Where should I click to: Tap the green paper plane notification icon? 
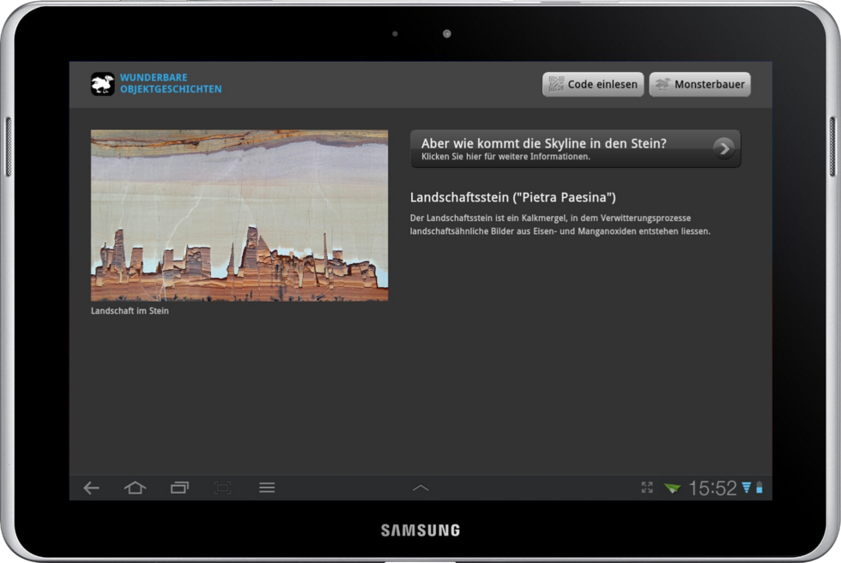(x=672, y=488)
